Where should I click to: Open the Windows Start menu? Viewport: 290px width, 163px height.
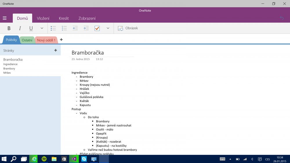[4, 159]
